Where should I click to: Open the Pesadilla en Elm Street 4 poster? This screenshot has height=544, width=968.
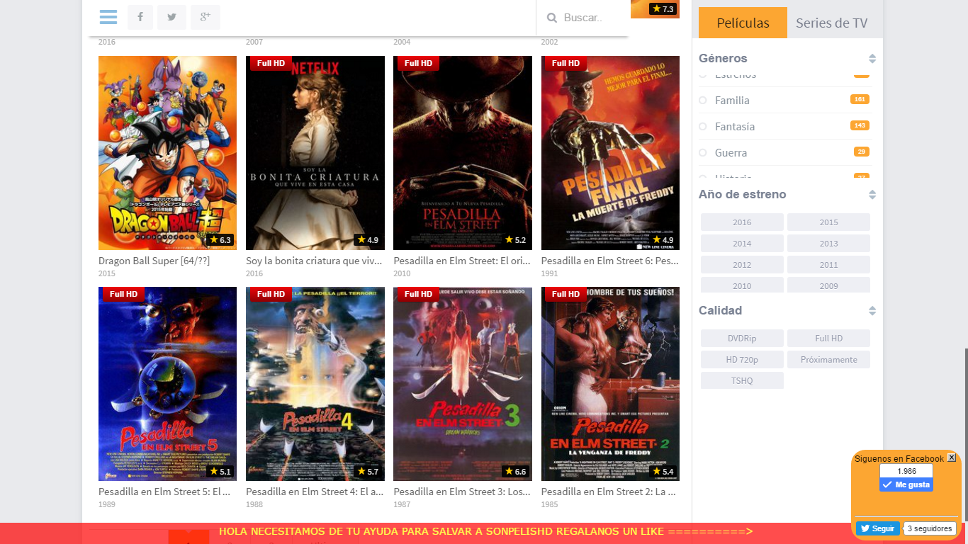[315, 384]
